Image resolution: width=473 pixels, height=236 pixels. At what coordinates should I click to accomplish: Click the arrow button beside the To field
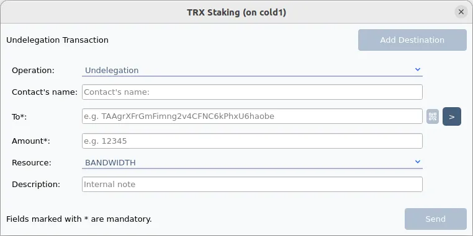click(x=451, y=116)
